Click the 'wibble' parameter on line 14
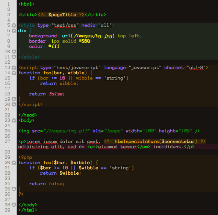 [76, 73]
